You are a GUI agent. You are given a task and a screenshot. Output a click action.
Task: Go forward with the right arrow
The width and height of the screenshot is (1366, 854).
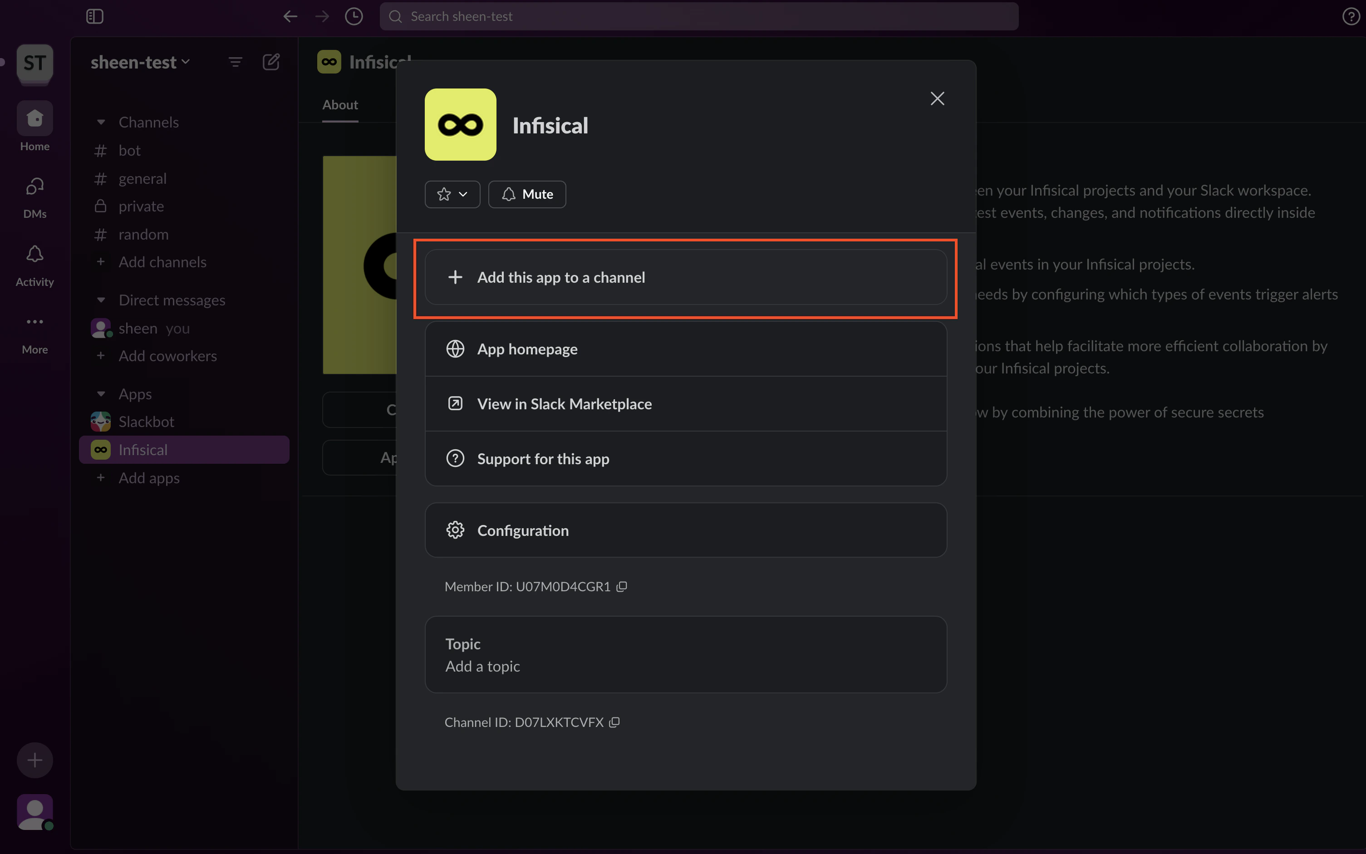coord(322,16)
